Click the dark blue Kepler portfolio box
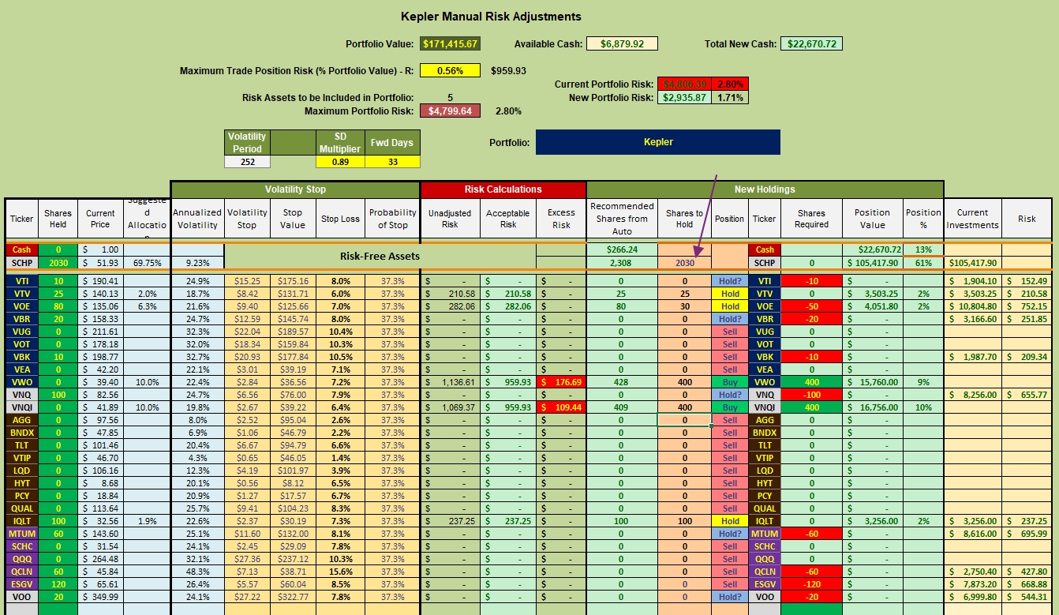1059x615 pixels. tap(658, 142)
